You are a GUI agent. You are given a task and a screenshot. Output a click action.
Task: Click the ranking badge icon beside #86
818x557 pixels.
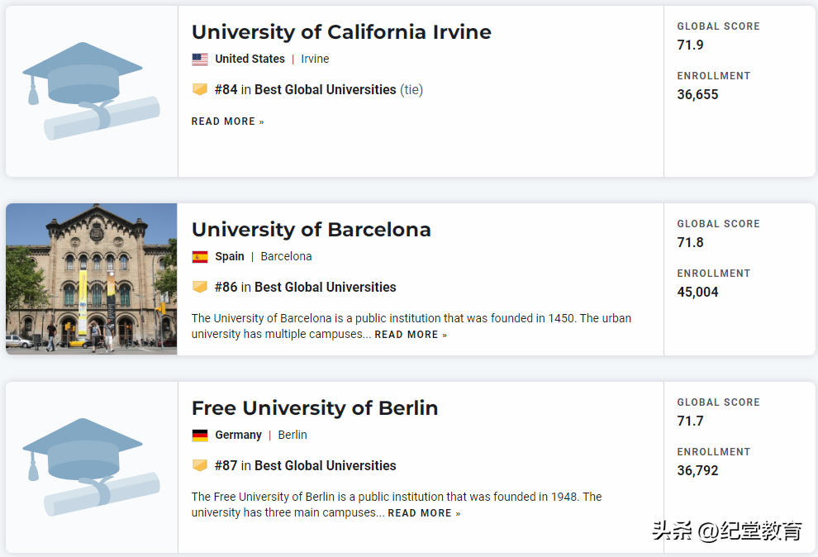tap(200, 287)
